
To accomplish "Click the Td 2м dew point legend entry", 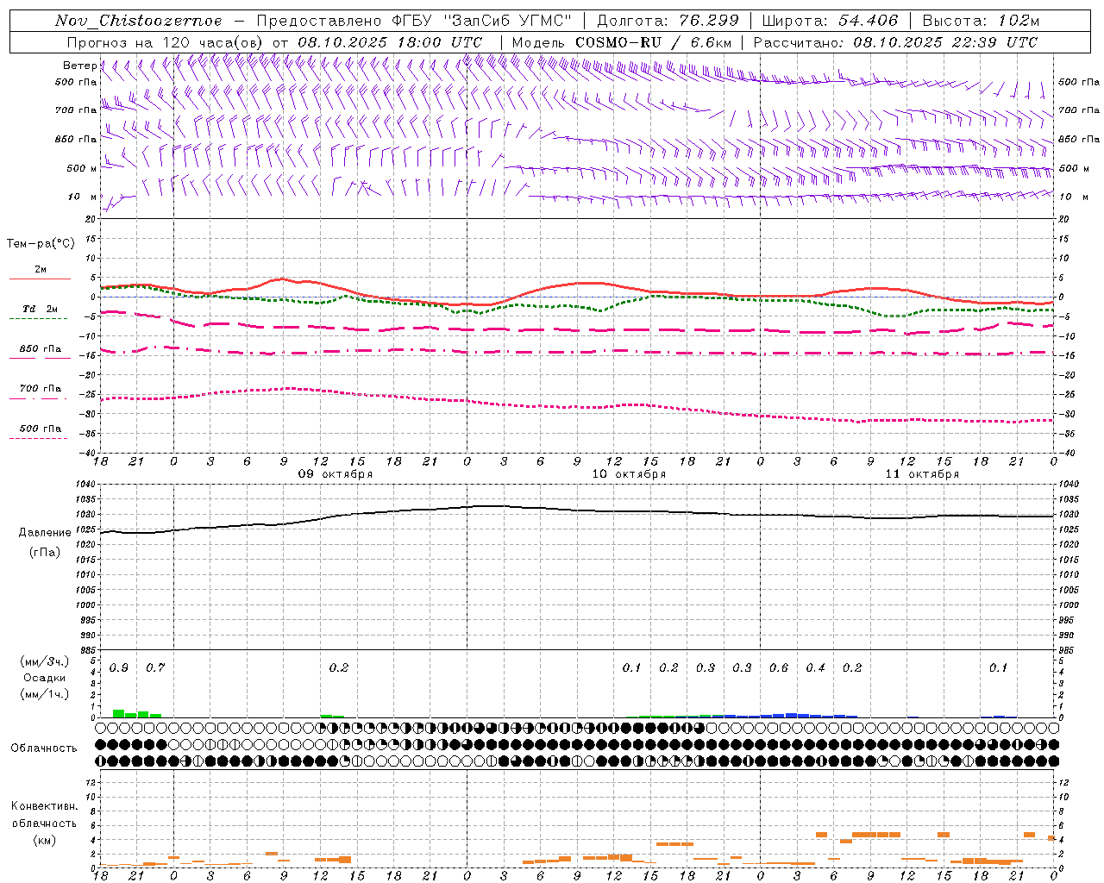I will [40, 309].
